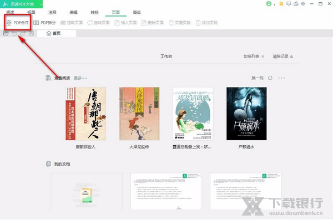Image resolution: width=333 pixels, height=220 pixels.
Task: Click the 工作台 workbench heading
Action: pos(166,57)
